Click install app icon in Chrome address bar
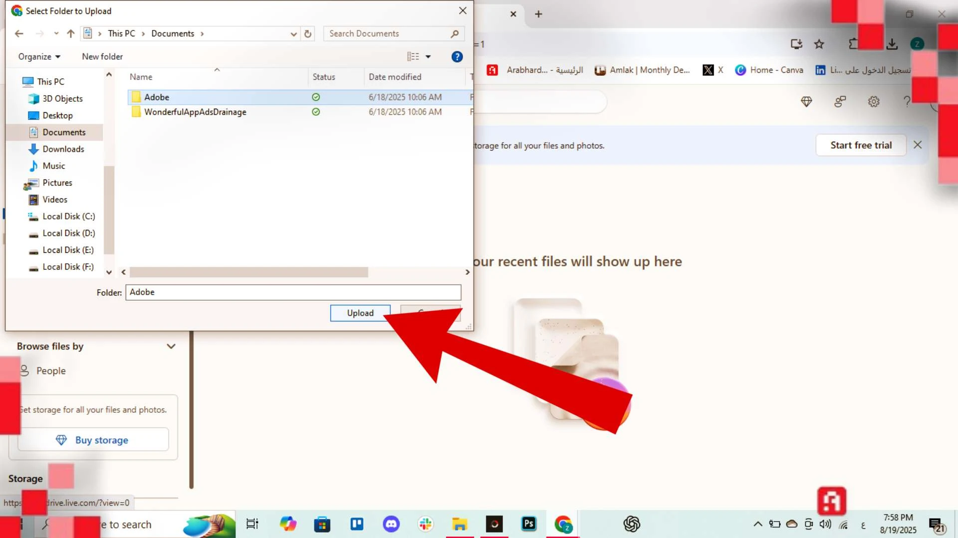Image resolution: width=958 pixels, height=538 pixels. [x=796, y=44]
